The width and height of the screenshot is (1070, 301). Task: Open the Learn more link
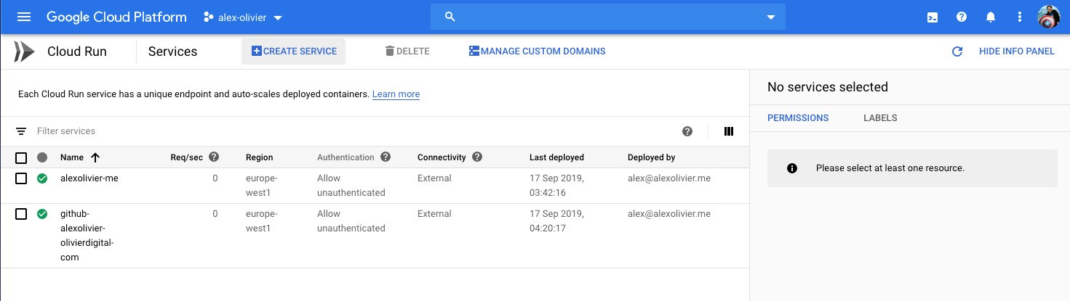(396, 94)
